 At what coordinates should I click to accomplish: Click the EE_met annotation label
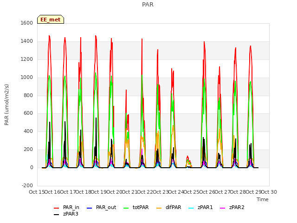point(51,20)
